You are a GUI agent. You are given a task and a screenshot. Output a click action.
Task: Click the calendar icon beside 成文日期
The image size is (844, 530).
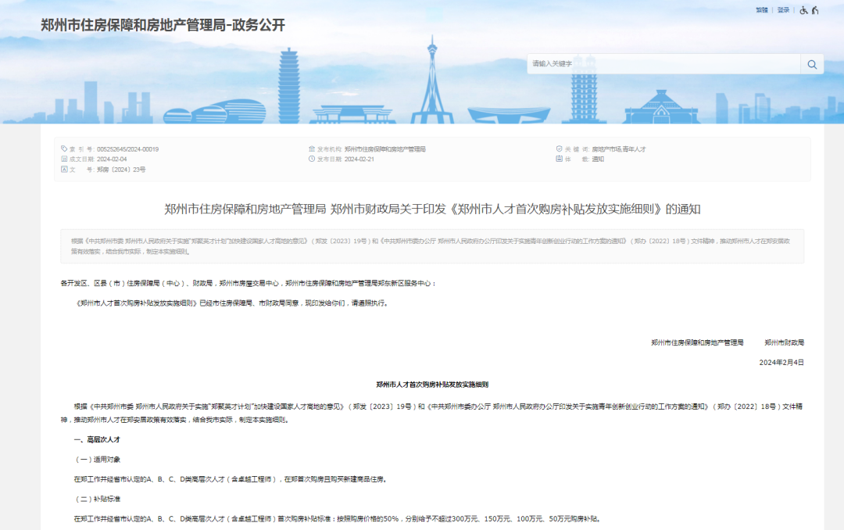(64, 159)
